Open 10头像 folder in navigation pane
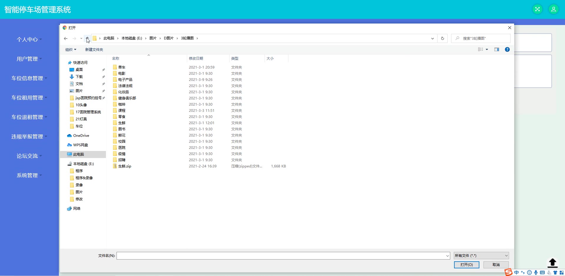 [81, 105]
